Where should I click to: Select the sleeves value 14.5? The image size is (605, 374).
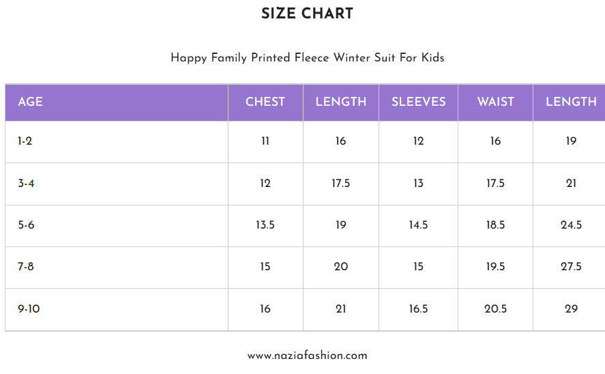point(418,225)
